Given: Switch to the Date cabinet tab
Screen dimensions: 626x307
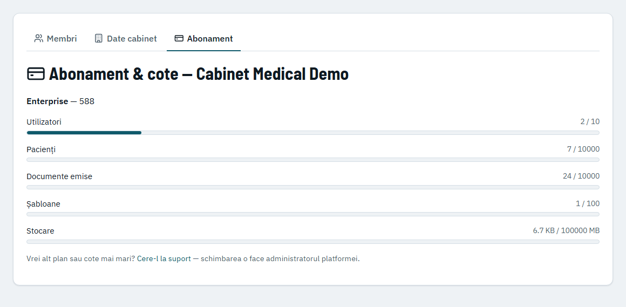Looking at the screenshot, I should click(x=126, y=39).
